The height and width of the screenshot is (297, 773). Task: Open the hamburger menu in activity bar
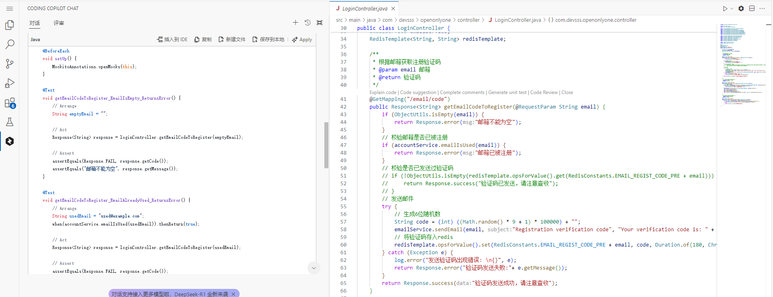(10, 8)
